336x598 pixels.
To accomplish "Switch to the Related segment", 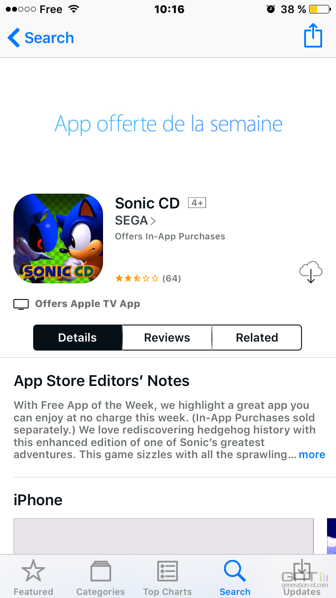I will pyautogui.click(x=257, y=338).
